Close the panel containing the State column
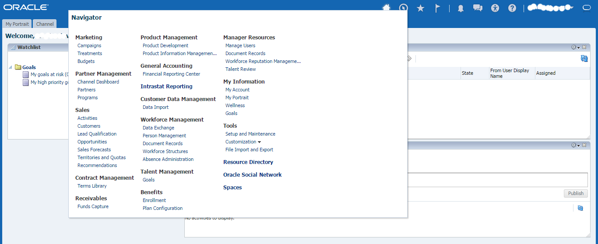The width and height of the screenshot is (598, 244). click(584, 47)
